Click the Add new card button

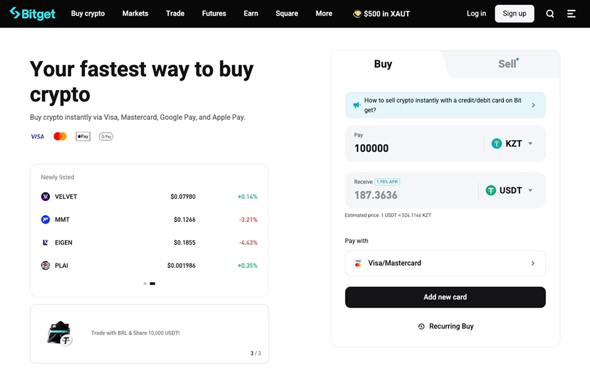(x=445, y=297)
